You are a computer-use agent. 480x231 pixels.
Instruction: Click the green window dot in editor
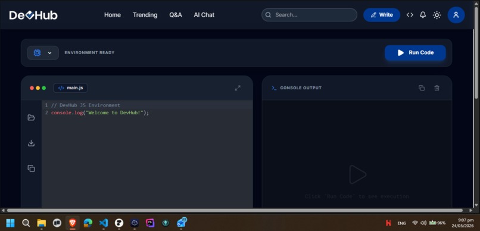[44, 88]
